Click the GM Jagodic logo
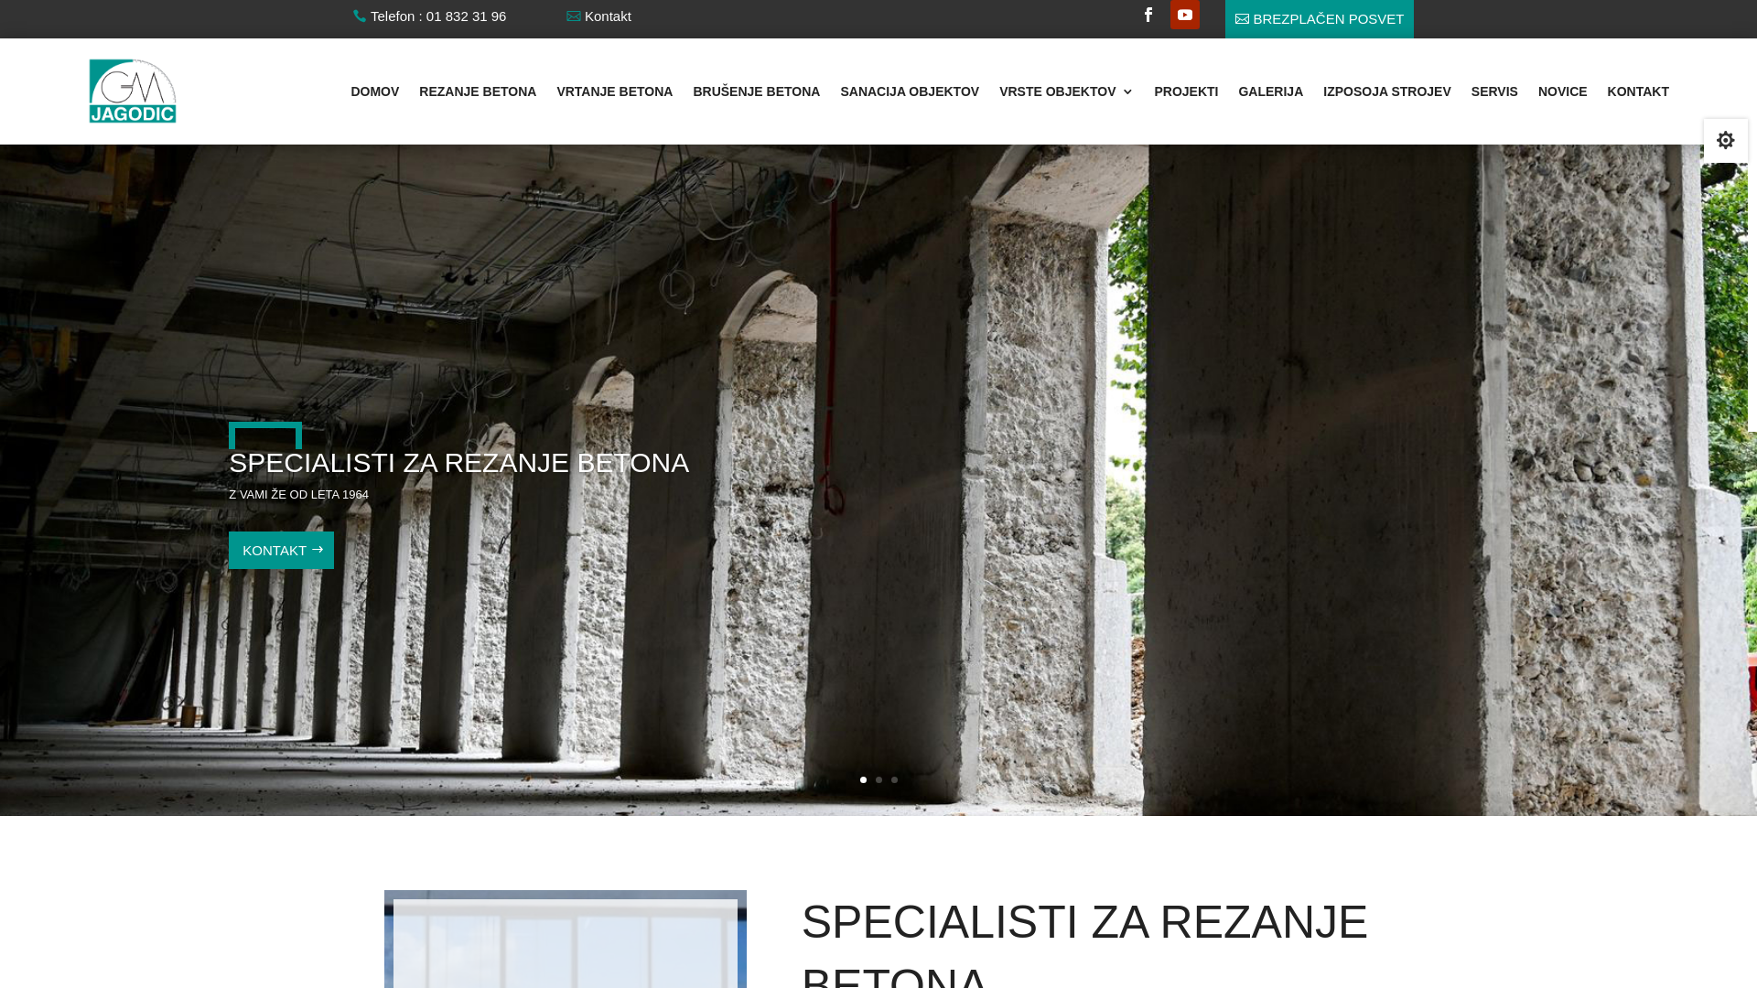Viewport: 1757px width, 988px height. (133, 91)
